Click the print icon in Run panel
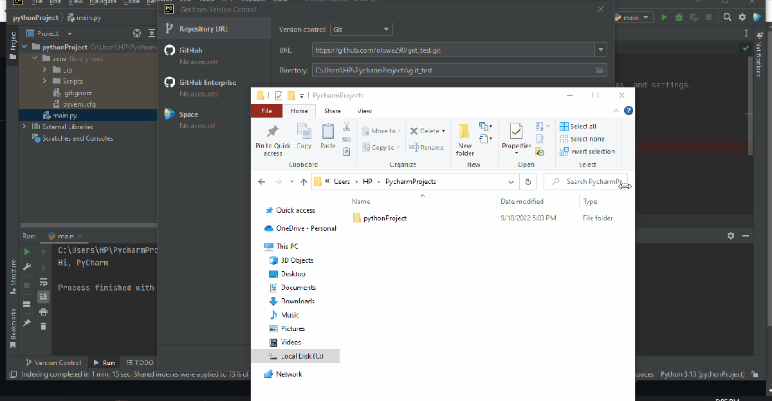 tap(43, 312)
